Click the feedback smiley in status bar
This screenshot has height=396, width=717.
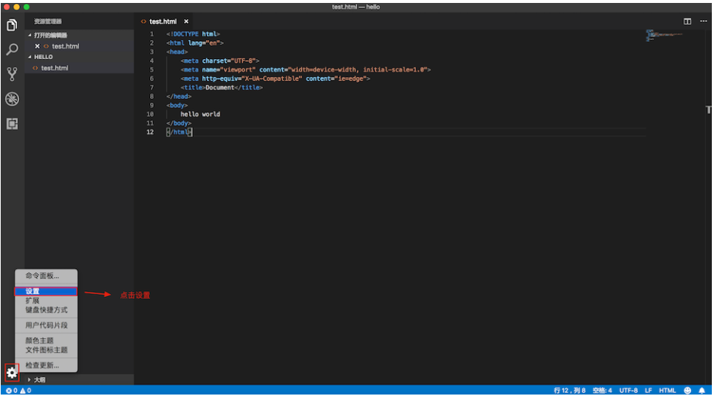[x=687, y=391]
